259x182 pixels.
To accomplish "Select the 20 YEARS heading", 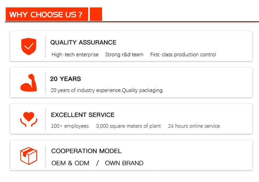I will click(x=66, y=79).
